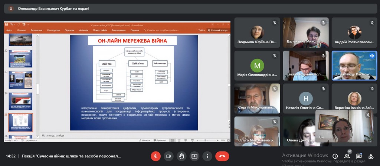Unmute the microphone in the call bar
Image resolution: width=380 pixels, height=166 pixels.
(x=155, y=156)
